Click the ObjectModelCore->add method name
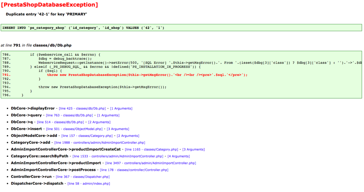Image resolution: width=364 pixels, height=192 pixels. point(34,136)
